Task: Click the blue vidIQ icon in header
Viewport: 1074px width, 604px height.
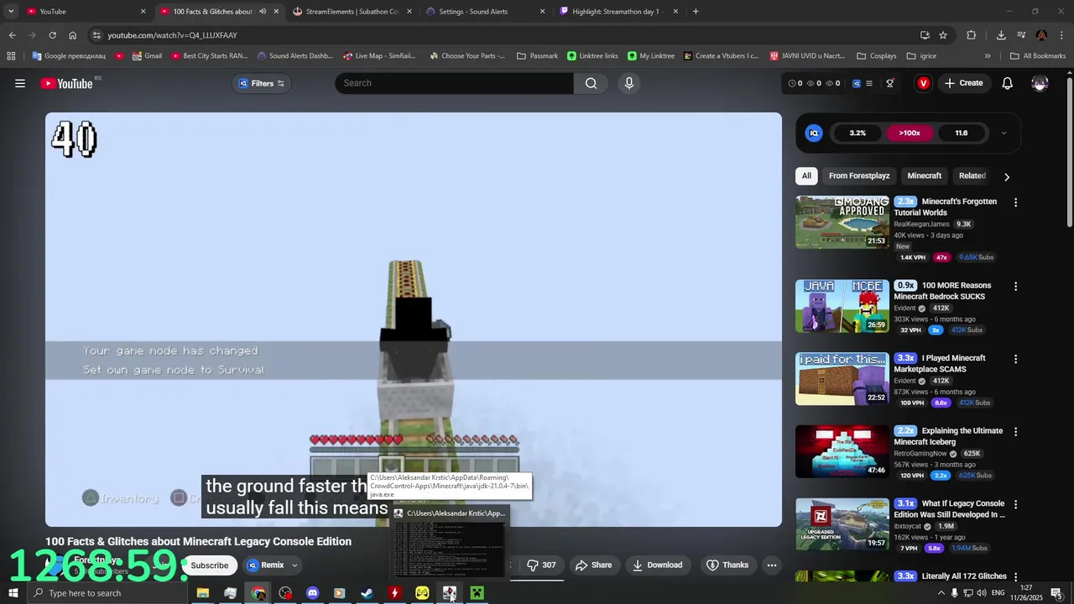Action: [x=856, y=83]
